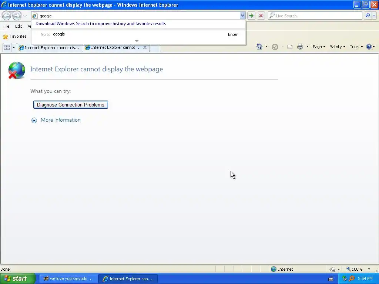
Task: Switch to 'we love you karyudo' taskbar window
Action: (x=68, y=278)
